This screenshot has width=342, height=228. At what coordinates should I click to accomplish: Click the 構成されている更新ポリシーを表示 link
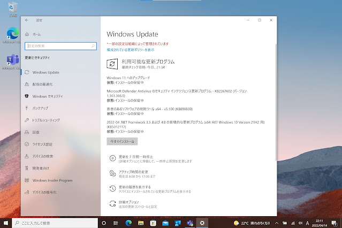131,50
